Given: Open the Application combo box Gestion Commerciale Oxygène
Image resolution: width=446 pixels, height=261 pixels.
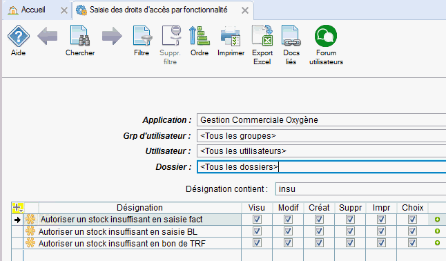Looking at the screenshot, I should pos(321,120).
